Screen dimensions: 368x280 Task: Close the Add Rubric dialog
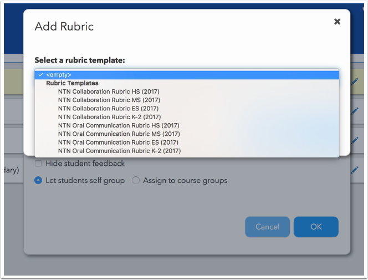pos(337,22)
